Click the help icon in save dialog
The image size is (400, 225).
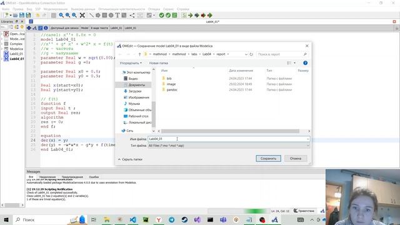coord(305,63)
